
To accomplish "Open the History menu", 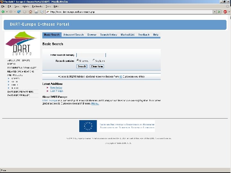I will (x=26, y=6).
